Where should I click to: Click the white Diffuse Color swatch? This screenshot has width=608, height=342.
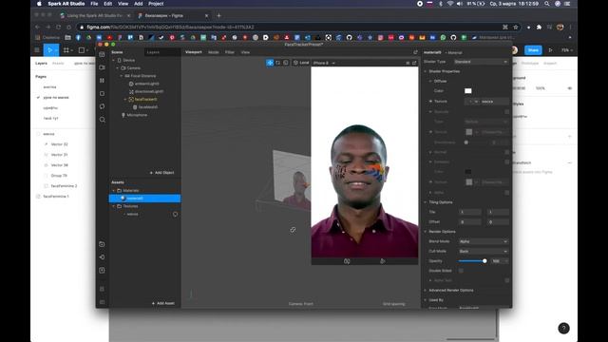click(x=468, y=91)
